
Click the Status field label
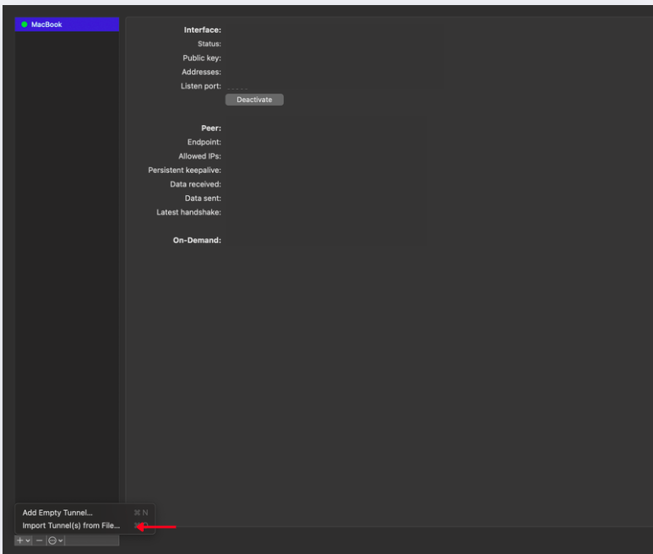[x=209, y=44]
